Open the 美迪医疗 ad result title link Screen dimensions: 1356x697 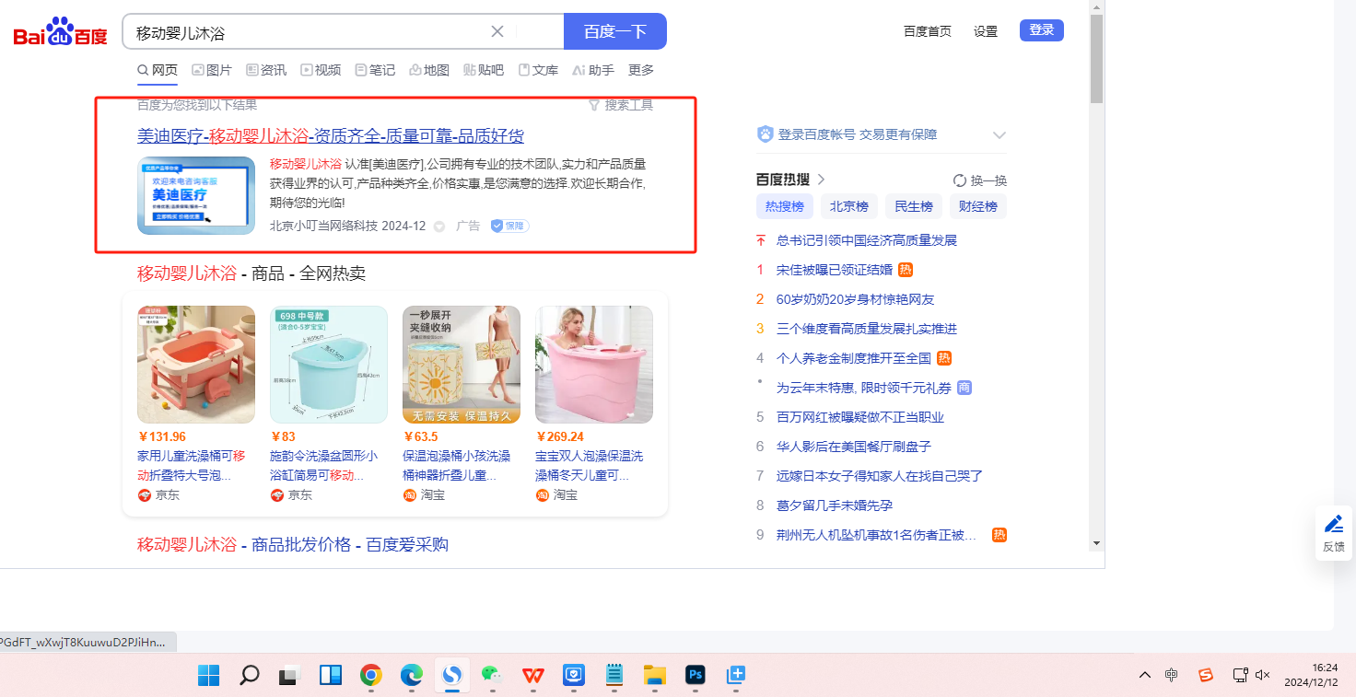click(331, 136)
